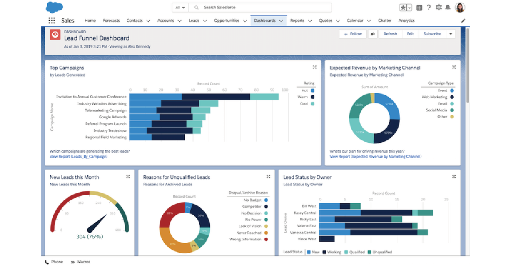Screen dimensions: 511x268
Task: Open the Analytics tab
Action: click(407, 20)
